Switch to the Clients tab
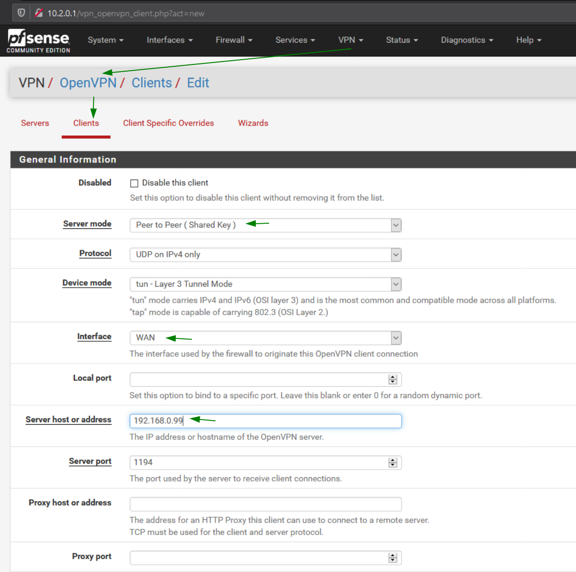This screenshot has height=572, width=576. pyautogui.click(x=86, y=123)
